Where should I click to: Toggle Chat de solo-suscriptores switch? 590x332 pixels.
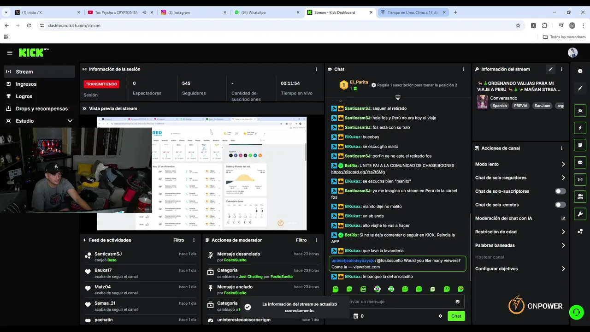[560, 191]
